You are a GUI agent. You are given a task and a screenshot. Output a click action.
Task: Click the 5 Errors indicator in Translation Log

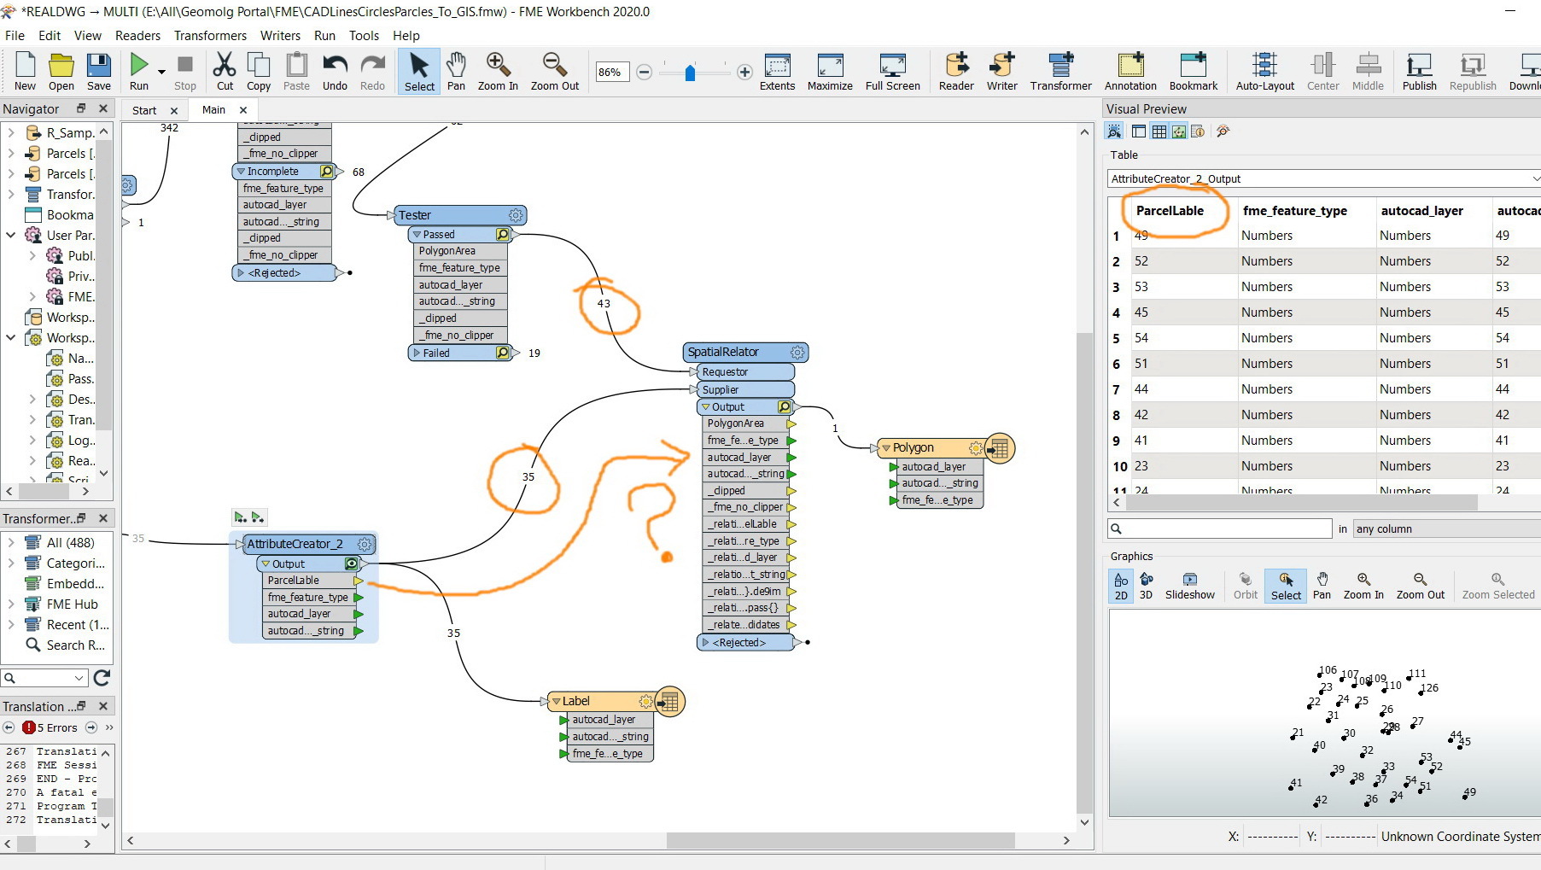pyautogui.click(x=50, y=727)
